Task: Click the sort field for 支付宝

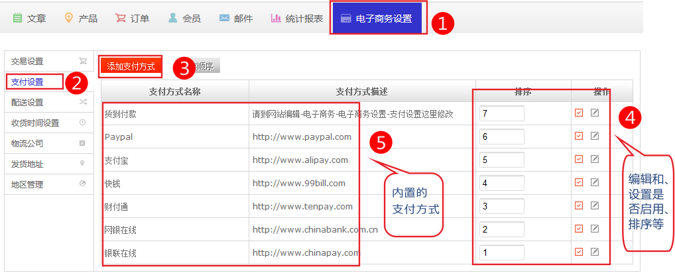Action: click(x=501, y=160)
